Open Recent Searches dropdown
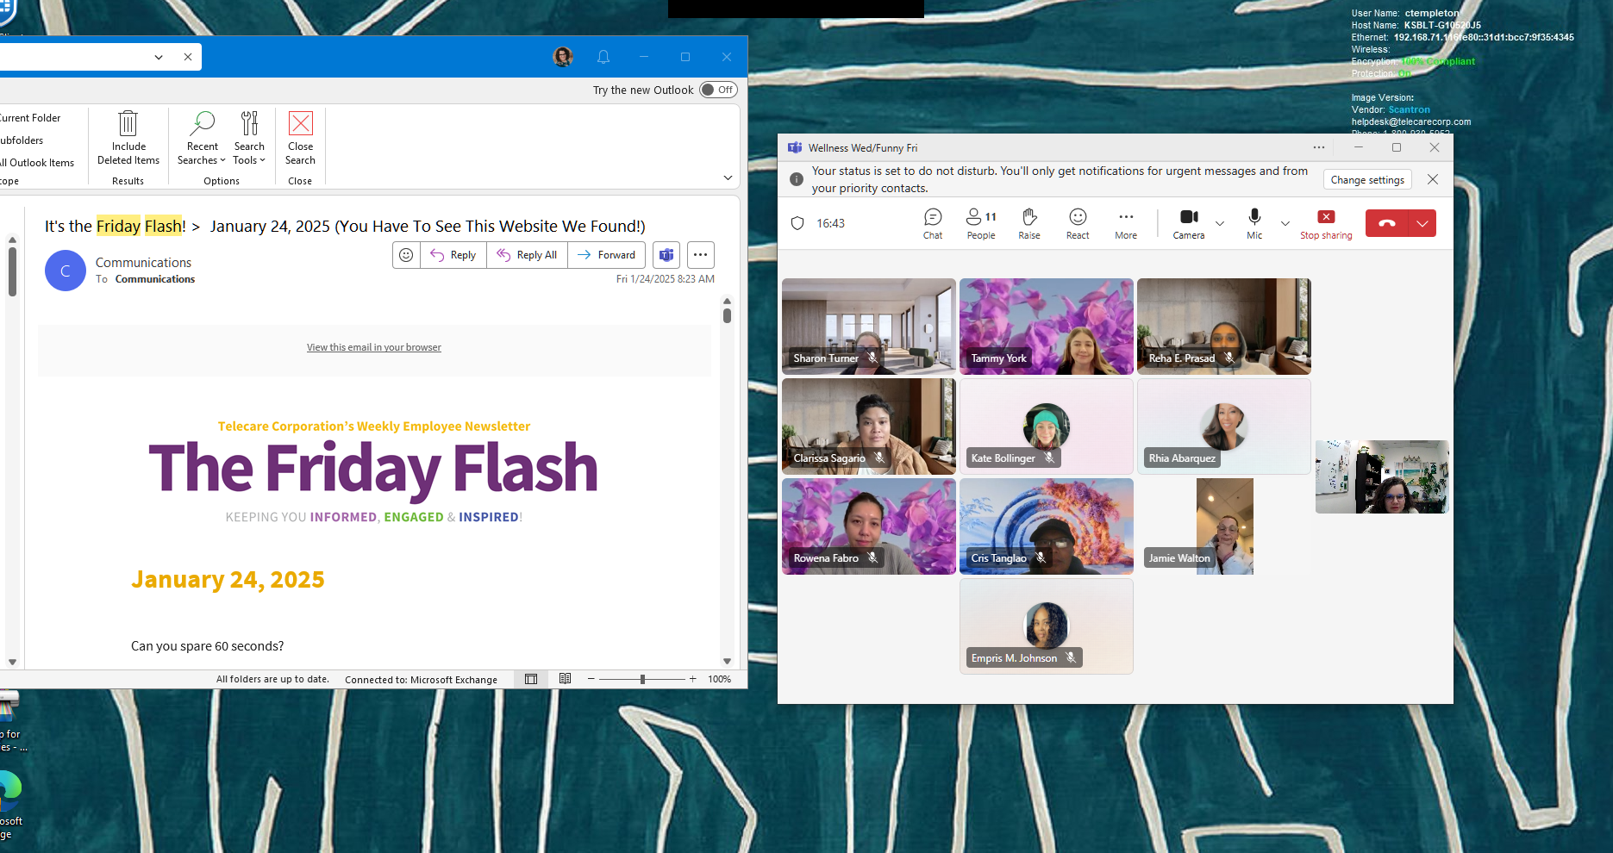The width and height of the screenshot is (1613, 853). pyautogui.click(x=202, y=138)
